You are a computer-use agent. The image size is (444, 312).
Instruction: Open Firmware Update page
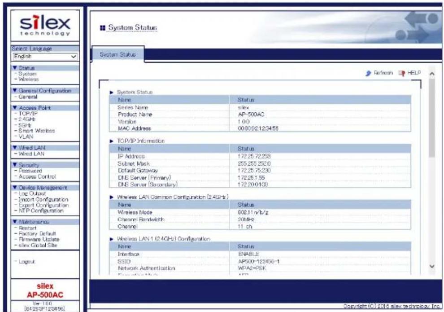[x=39, y=239]
